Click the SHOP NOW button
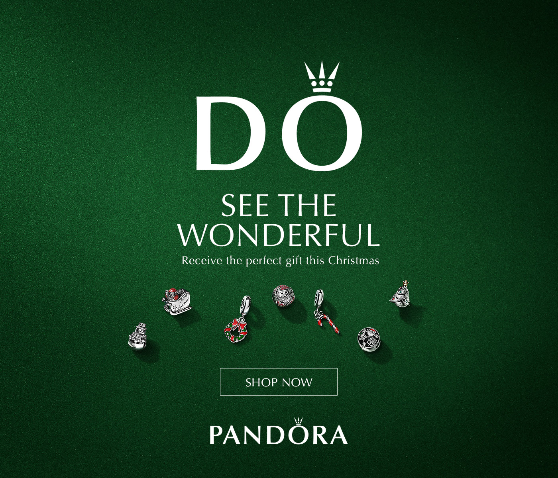The height and width of the screenshot is (478, 558). [279, 382]
